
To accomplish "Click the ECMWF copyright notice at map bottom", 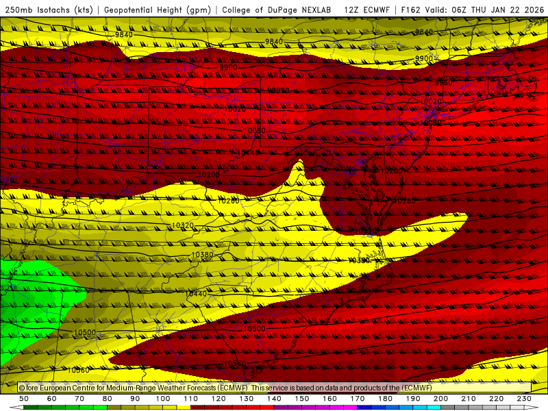I will click(x=225, y=388).
